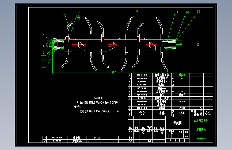
Task: Click callout number 13 near the top right
Action: coord(199,11)
